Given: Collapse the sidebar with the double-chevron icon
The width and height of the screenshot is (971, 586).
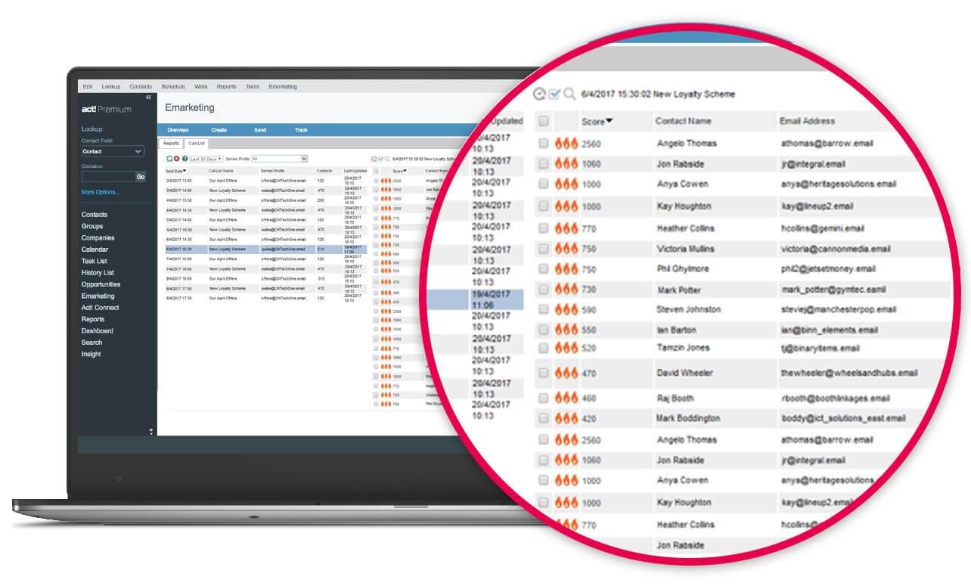Looking at the screenshot, I should pyautogui.click(x=148, y=98).
